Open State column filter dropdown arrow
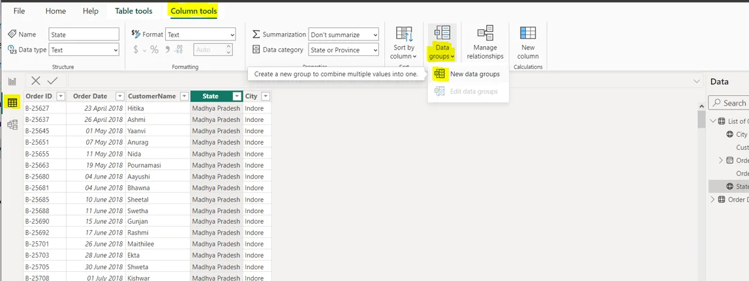The width and height of the screenshot is (749, 281). coord(236,96)
